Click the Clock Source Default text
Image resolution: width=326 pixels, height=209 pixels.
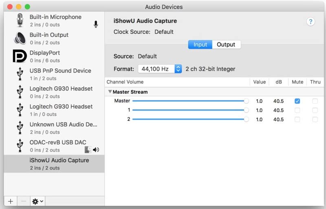[164, 32]
